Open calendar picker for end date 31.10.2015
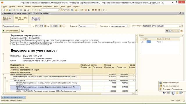This screenshot has width=186, height=104. [x=60, y=26]
